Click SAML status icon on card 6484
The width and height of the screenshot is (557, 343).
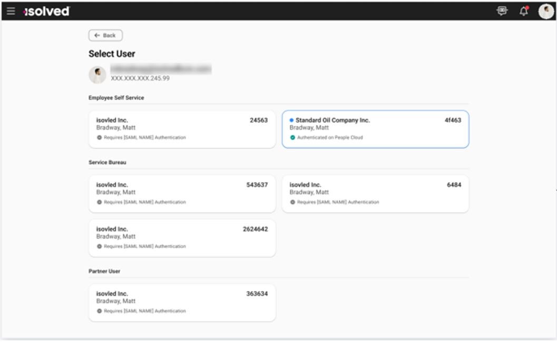292,202
